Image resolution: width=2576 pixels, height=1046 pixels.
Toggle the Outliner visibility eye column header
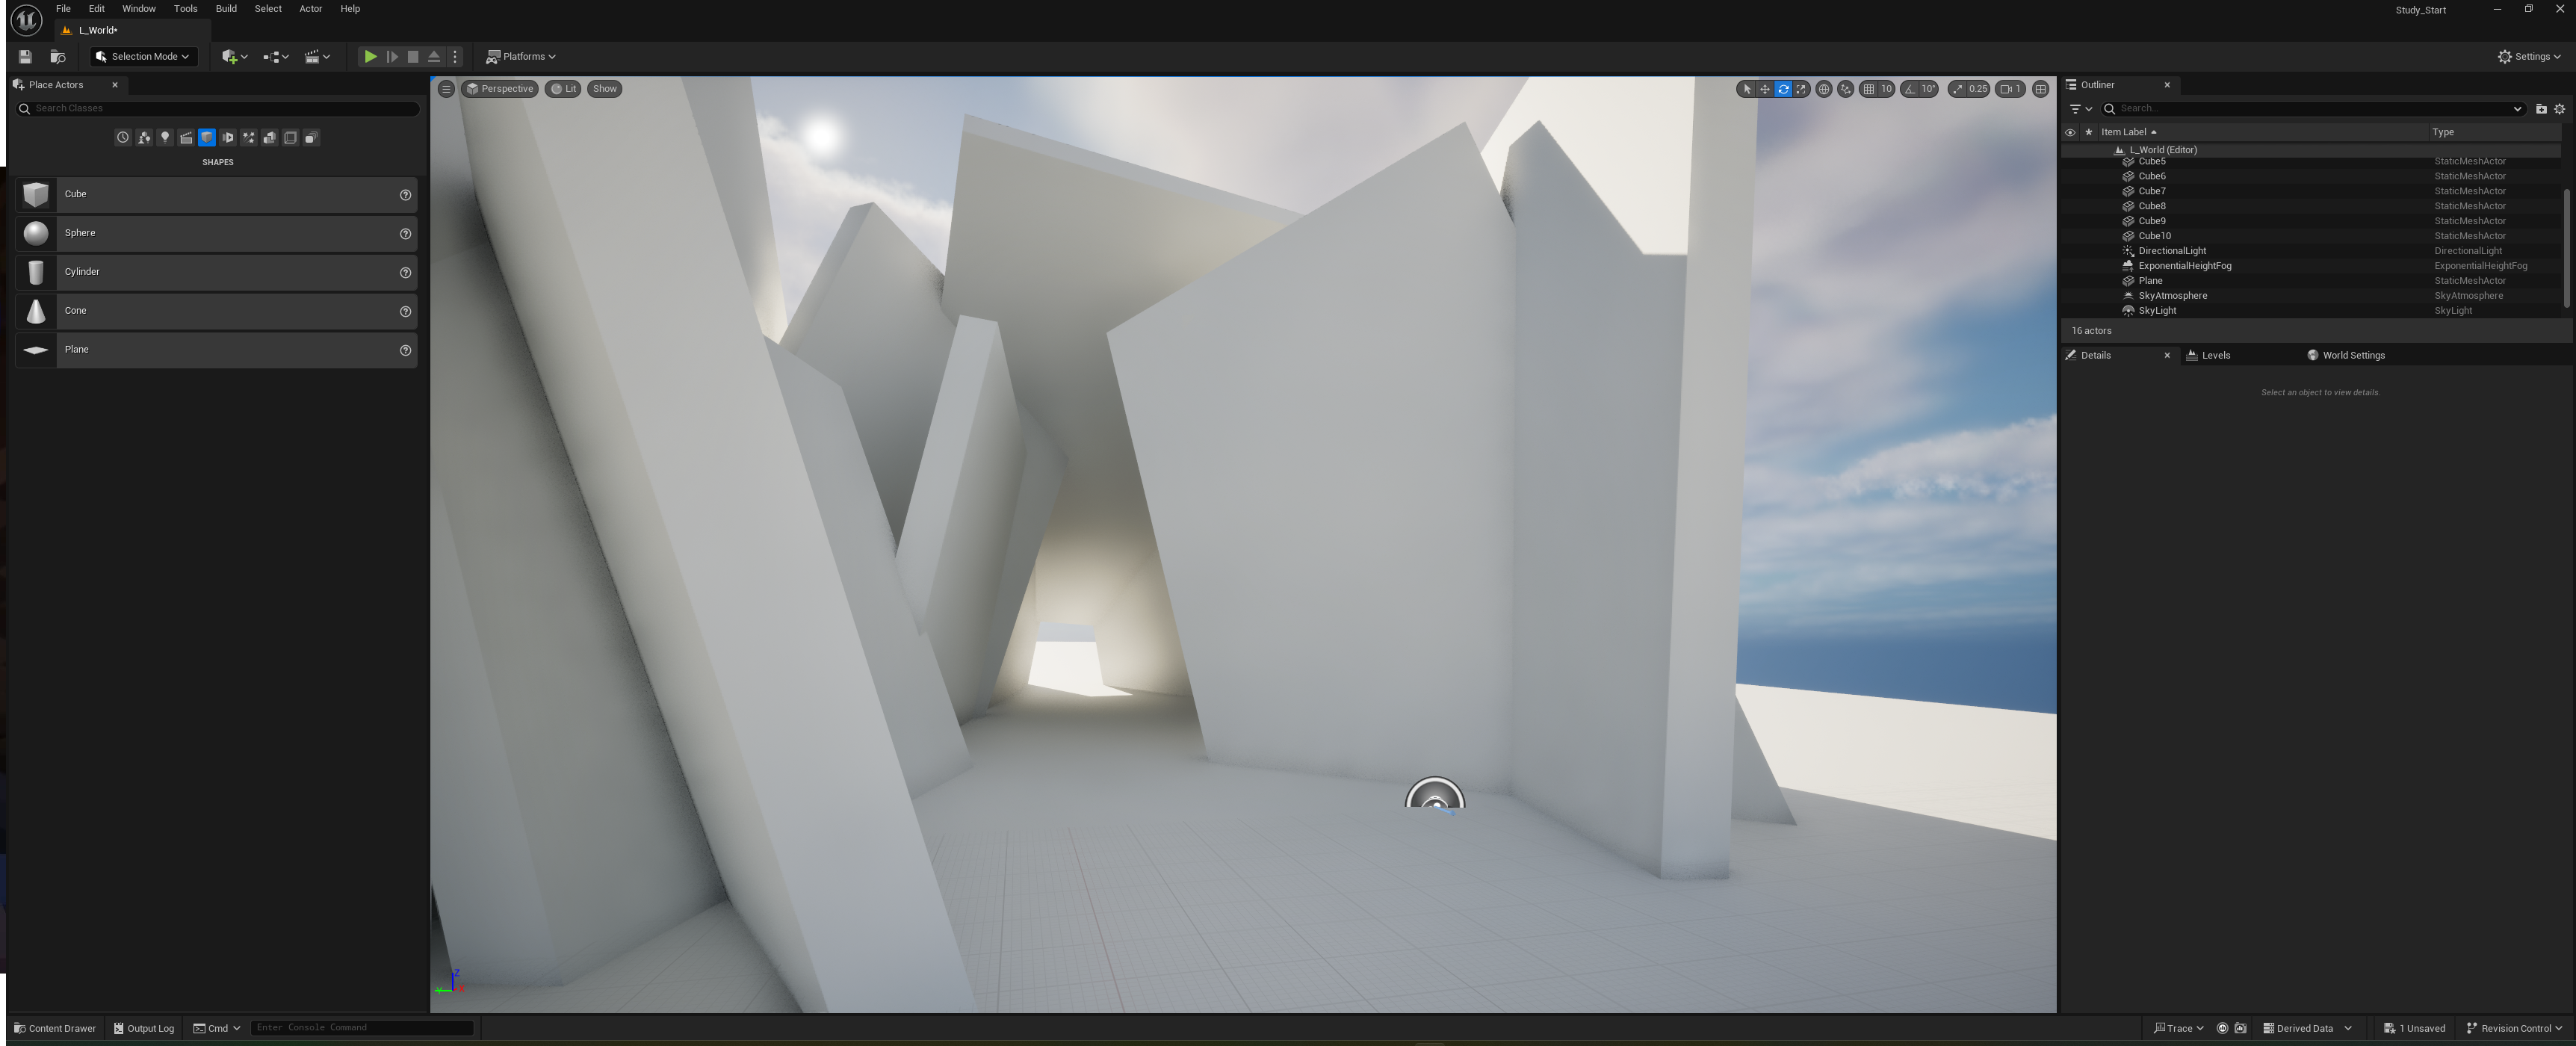(2070, 132)
